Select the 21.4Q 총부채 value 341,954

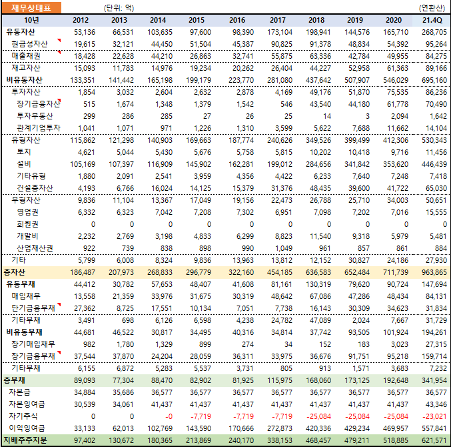click(x=434, y=380)
